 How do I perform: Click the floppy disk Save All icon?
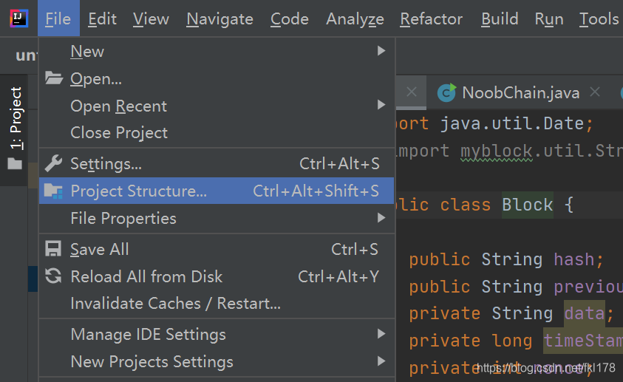[x=53, y=250]
